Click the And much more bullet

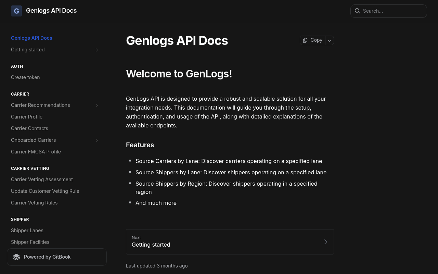coord(156,203)
